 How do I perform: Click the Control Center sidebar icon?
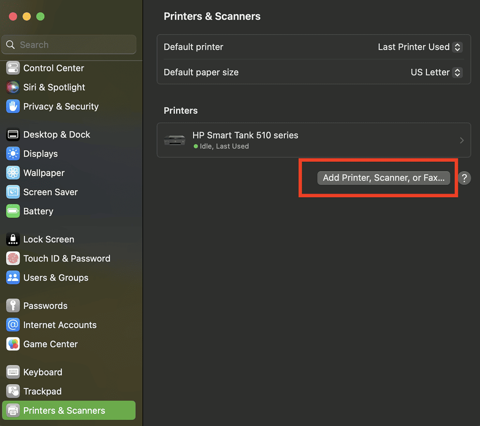(x=13, y=68)
